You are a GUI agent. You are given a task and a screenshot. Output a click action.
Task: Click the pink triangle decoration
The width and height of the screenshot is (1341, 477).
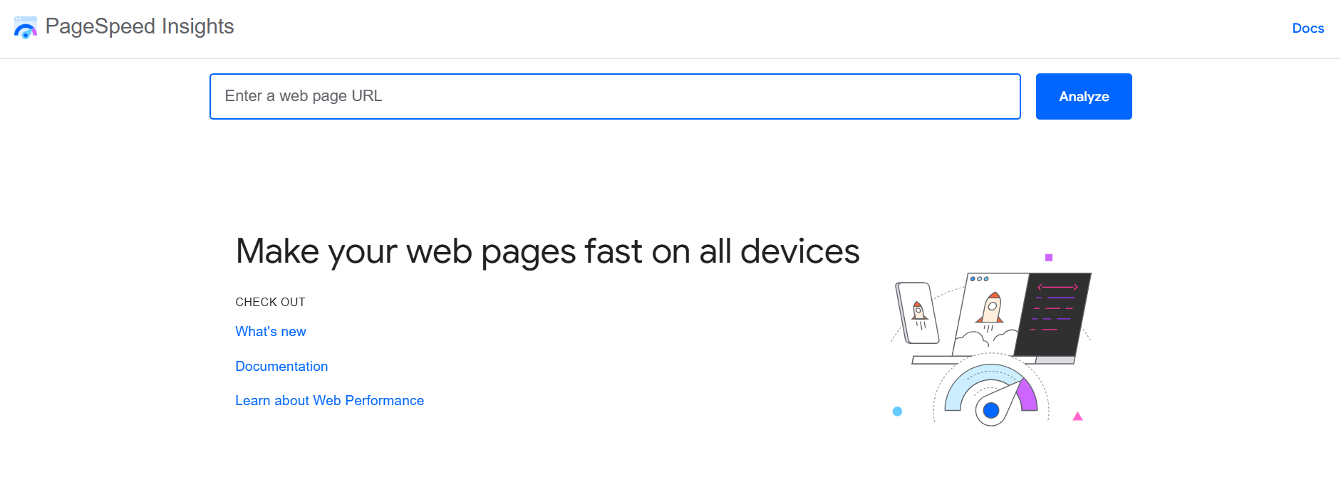point(1077,416)
